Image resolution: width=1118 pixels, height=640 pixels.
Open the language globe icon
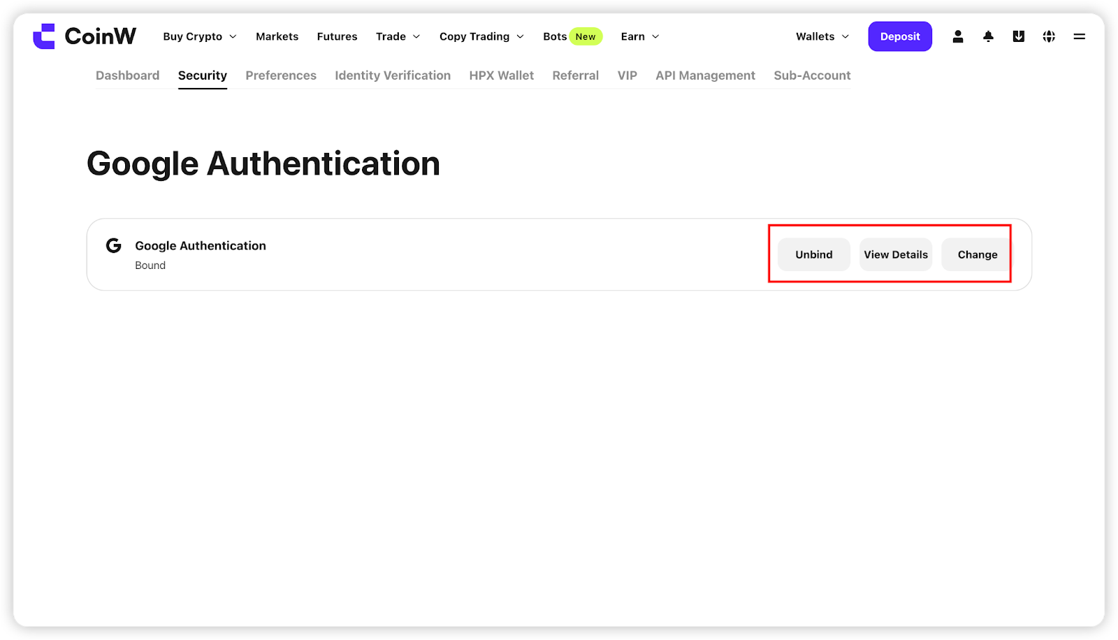[x=1049, y=36]
